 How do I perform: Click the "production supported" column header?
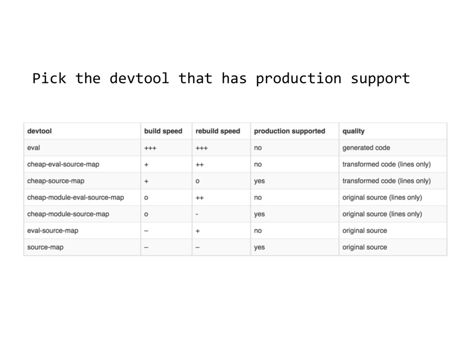289,131
